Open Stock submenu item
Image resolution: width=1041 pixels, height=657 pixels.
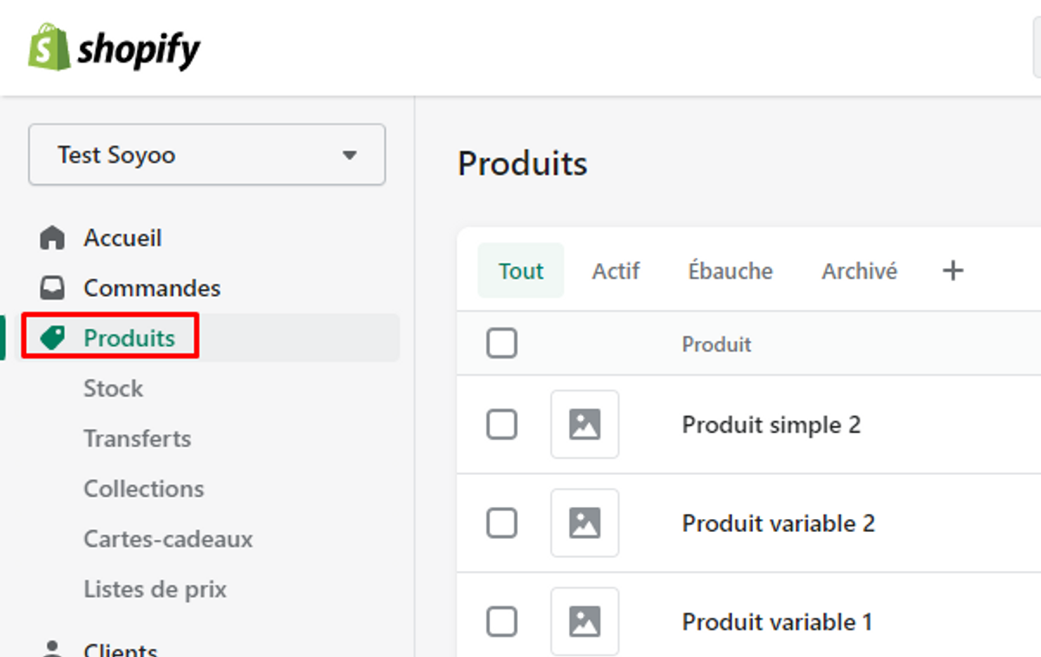click(114, 388)
